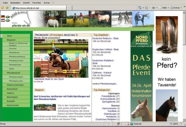Click the Bad Schwartau article thumbnail
Viewport: 186px width, 127px height.
coord(45,107)
